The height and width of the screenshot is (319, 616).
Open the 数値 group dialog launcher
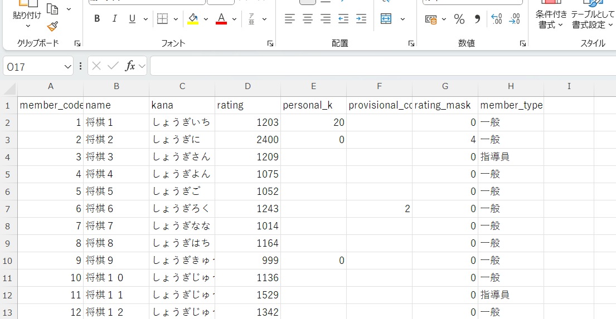pyautogui.click(x=523, y=43)
